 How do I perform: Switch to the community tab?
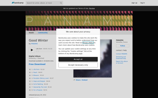[43, 33]
